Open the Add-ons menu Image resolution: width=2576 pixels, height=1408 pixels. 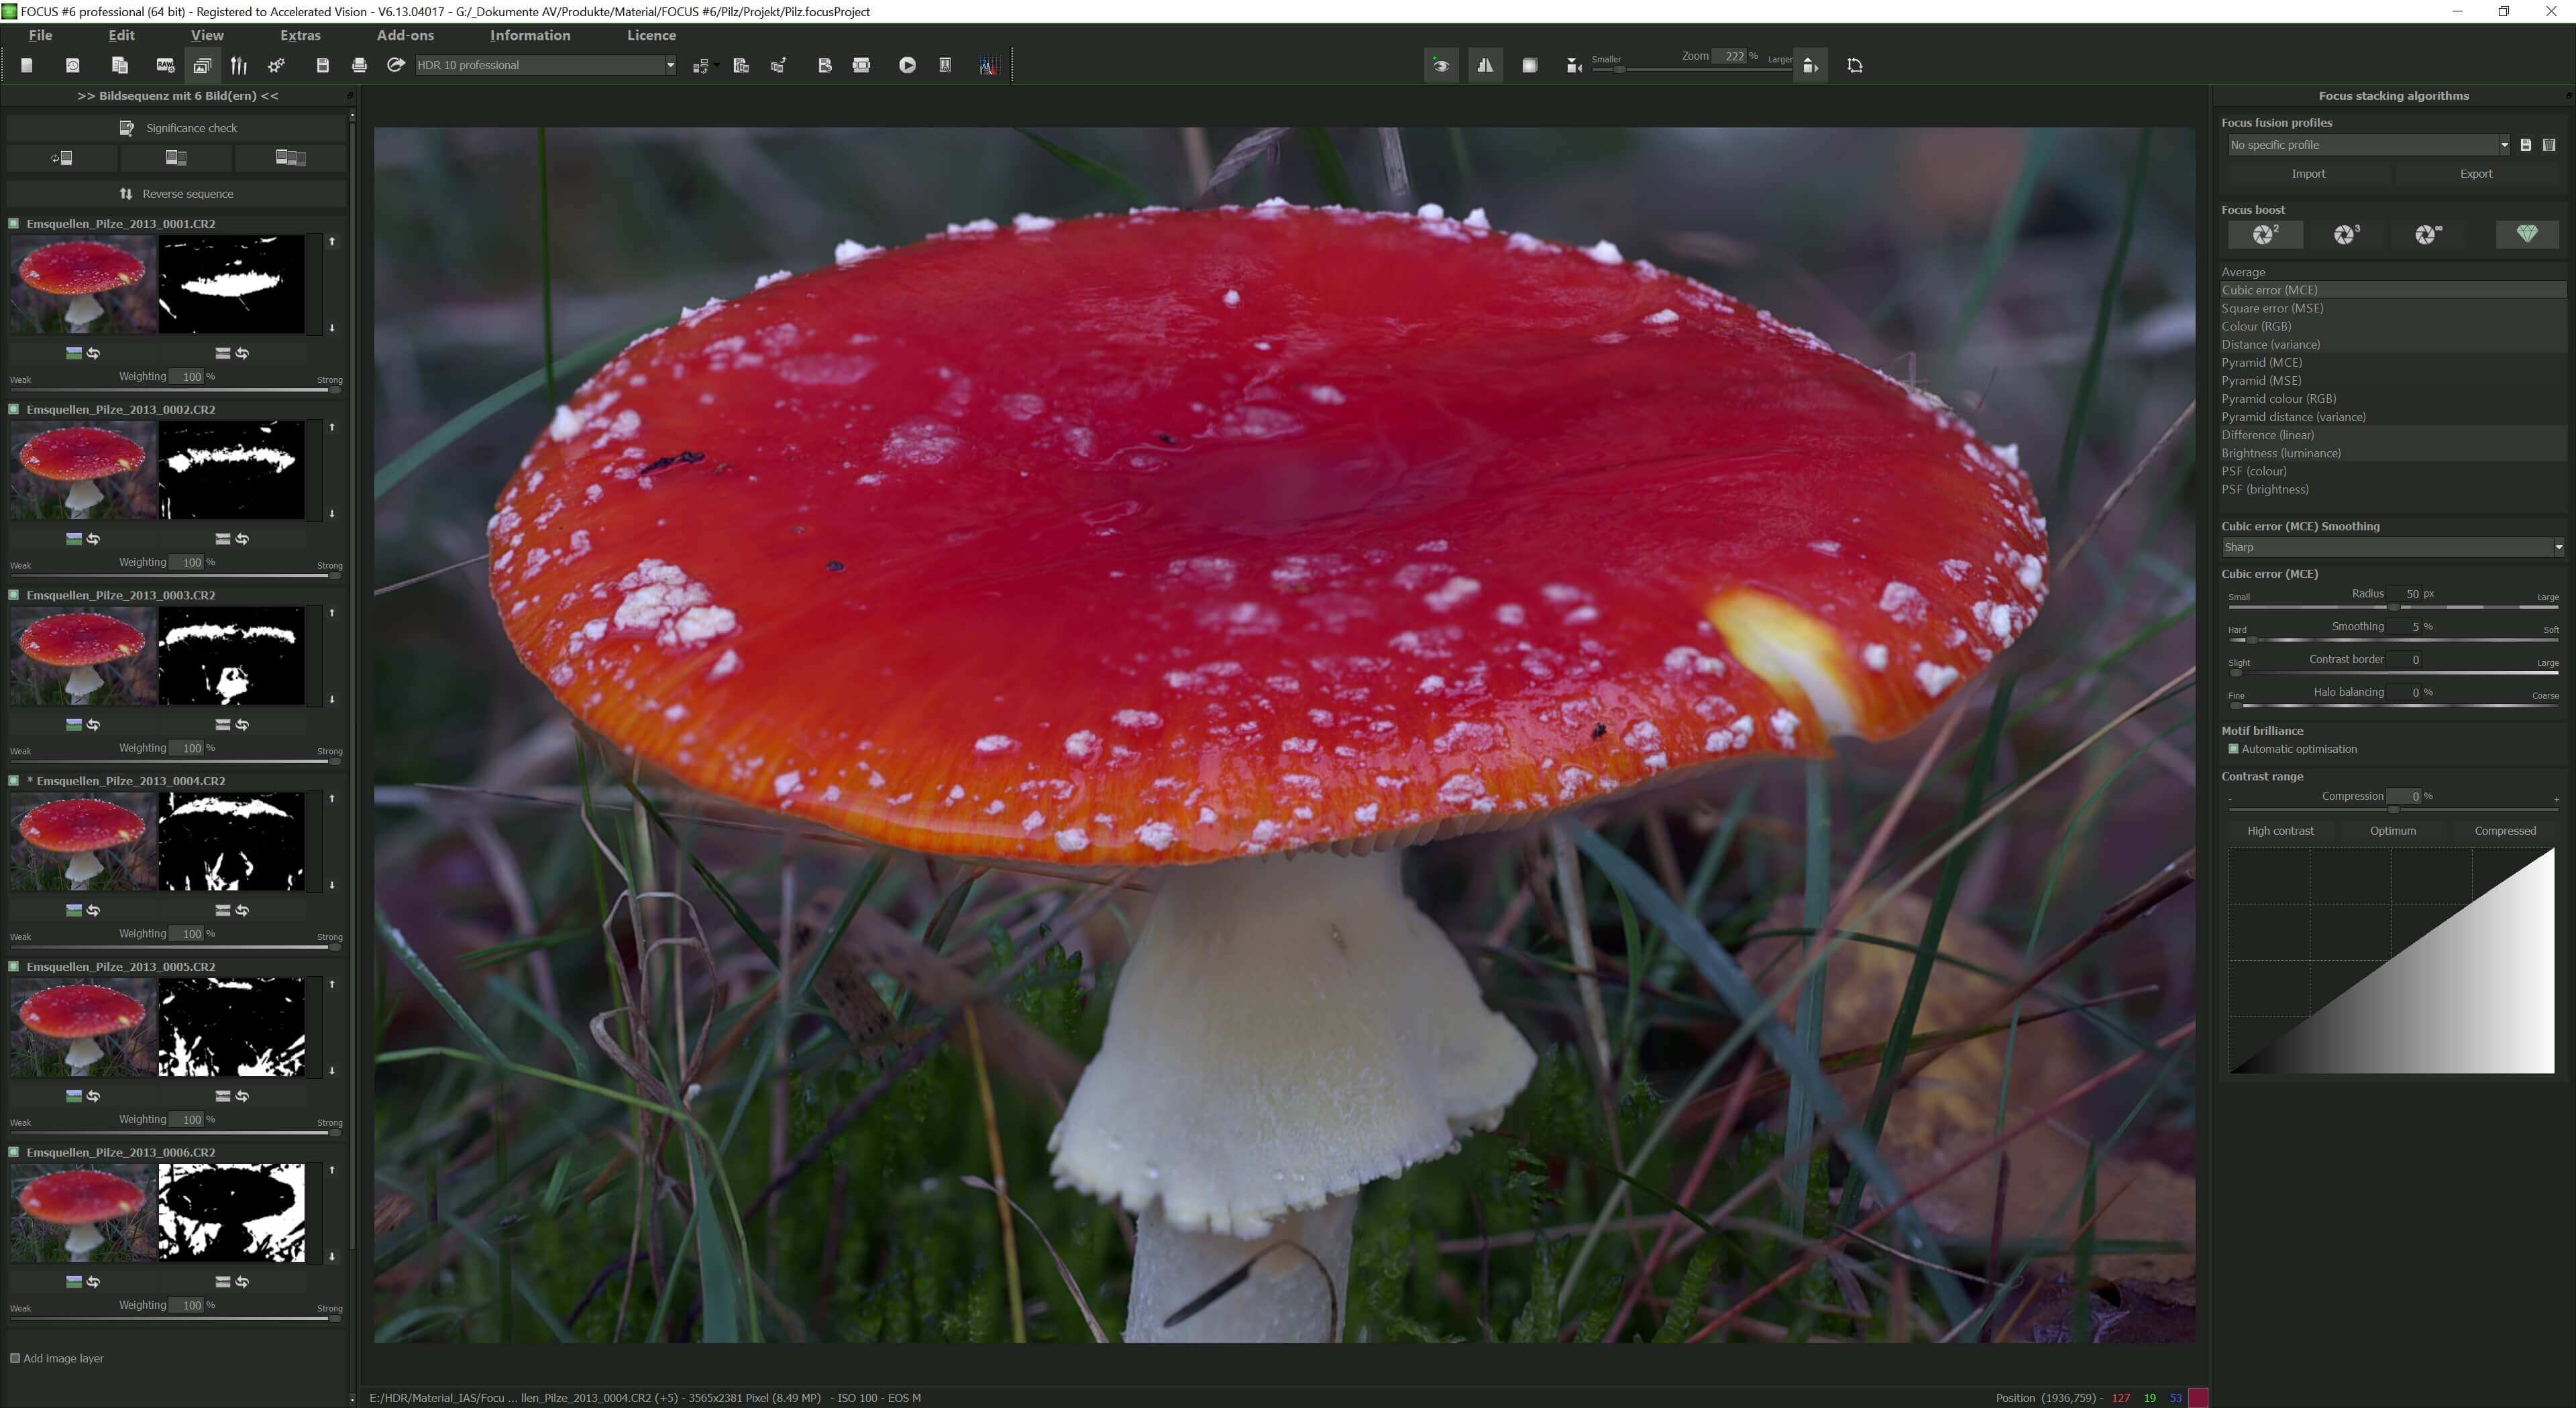click(405, 35)
